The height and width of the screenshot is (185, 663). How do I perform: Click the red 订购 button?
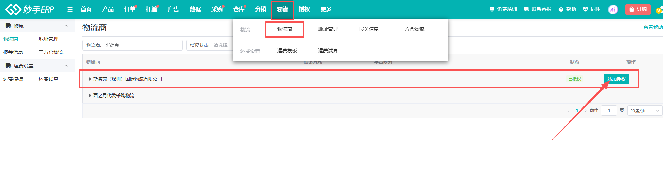tap(638, 9)
